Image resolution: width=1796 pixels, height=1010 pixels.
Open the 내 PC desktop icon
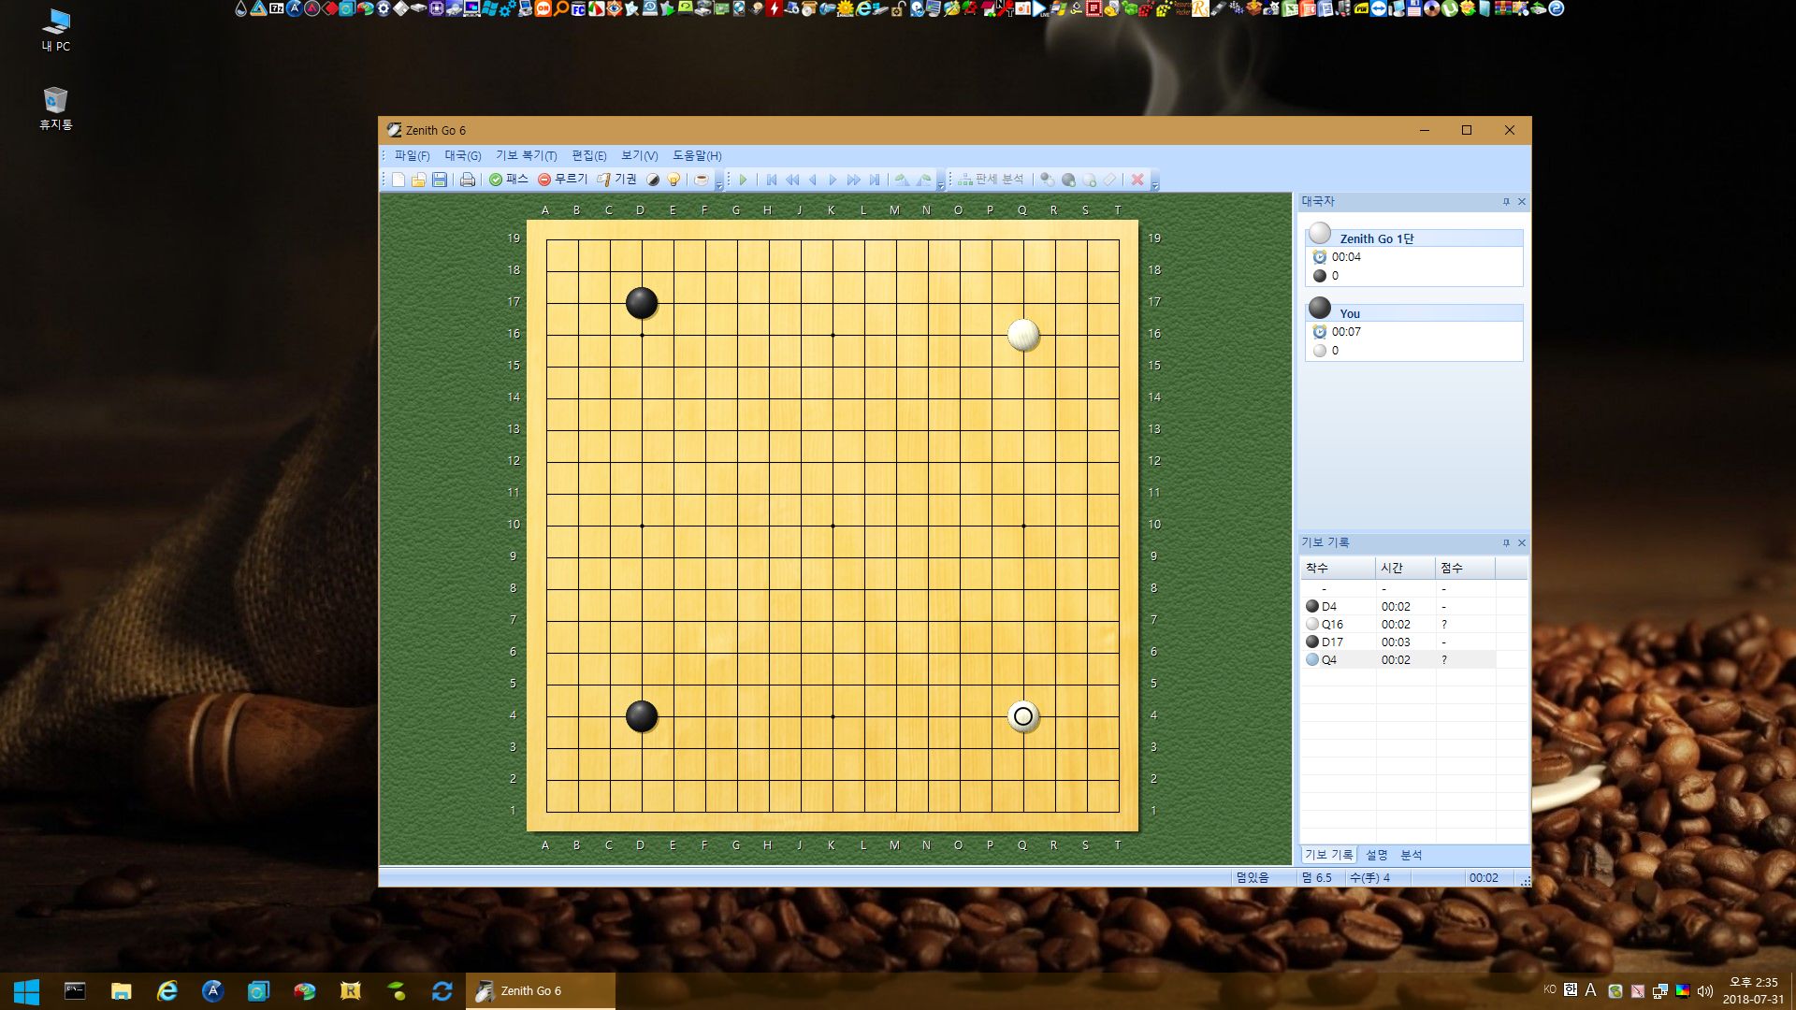(55, 30)
